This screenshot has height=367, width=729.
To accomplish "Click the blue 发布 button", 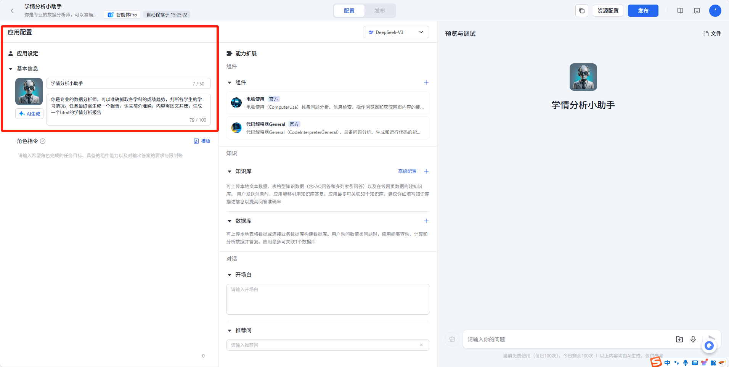I will click(643, 11).
